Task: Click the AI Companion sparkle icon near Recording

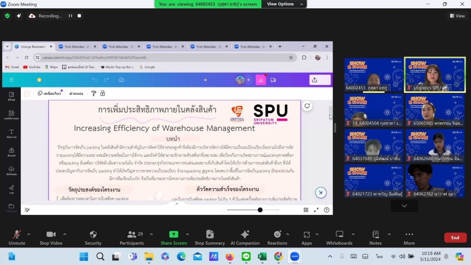Action: coord(18,16)
